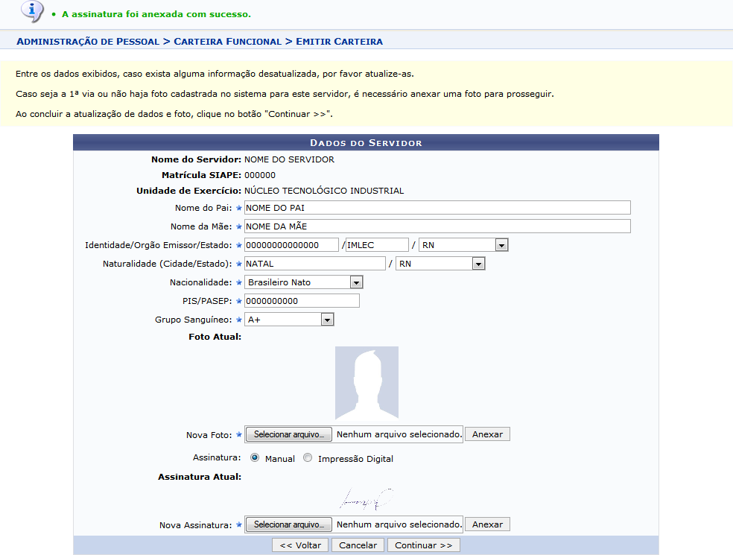
Task: Focus the Nome da Mãe text field
Action: pyautogui.click(x=437, y=226)
